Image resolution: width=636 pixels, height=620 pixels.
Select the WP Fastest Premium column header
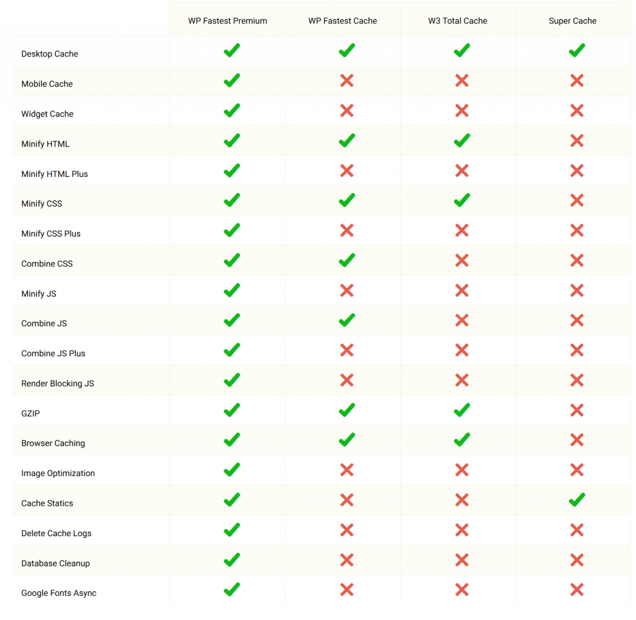(227, 20)
